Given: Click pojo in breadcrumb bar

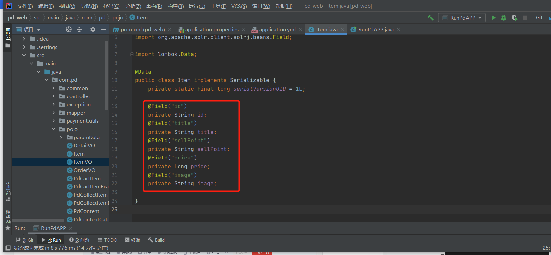Looking at the screenshot, I should pyautogui.click(x=117, y=18).
